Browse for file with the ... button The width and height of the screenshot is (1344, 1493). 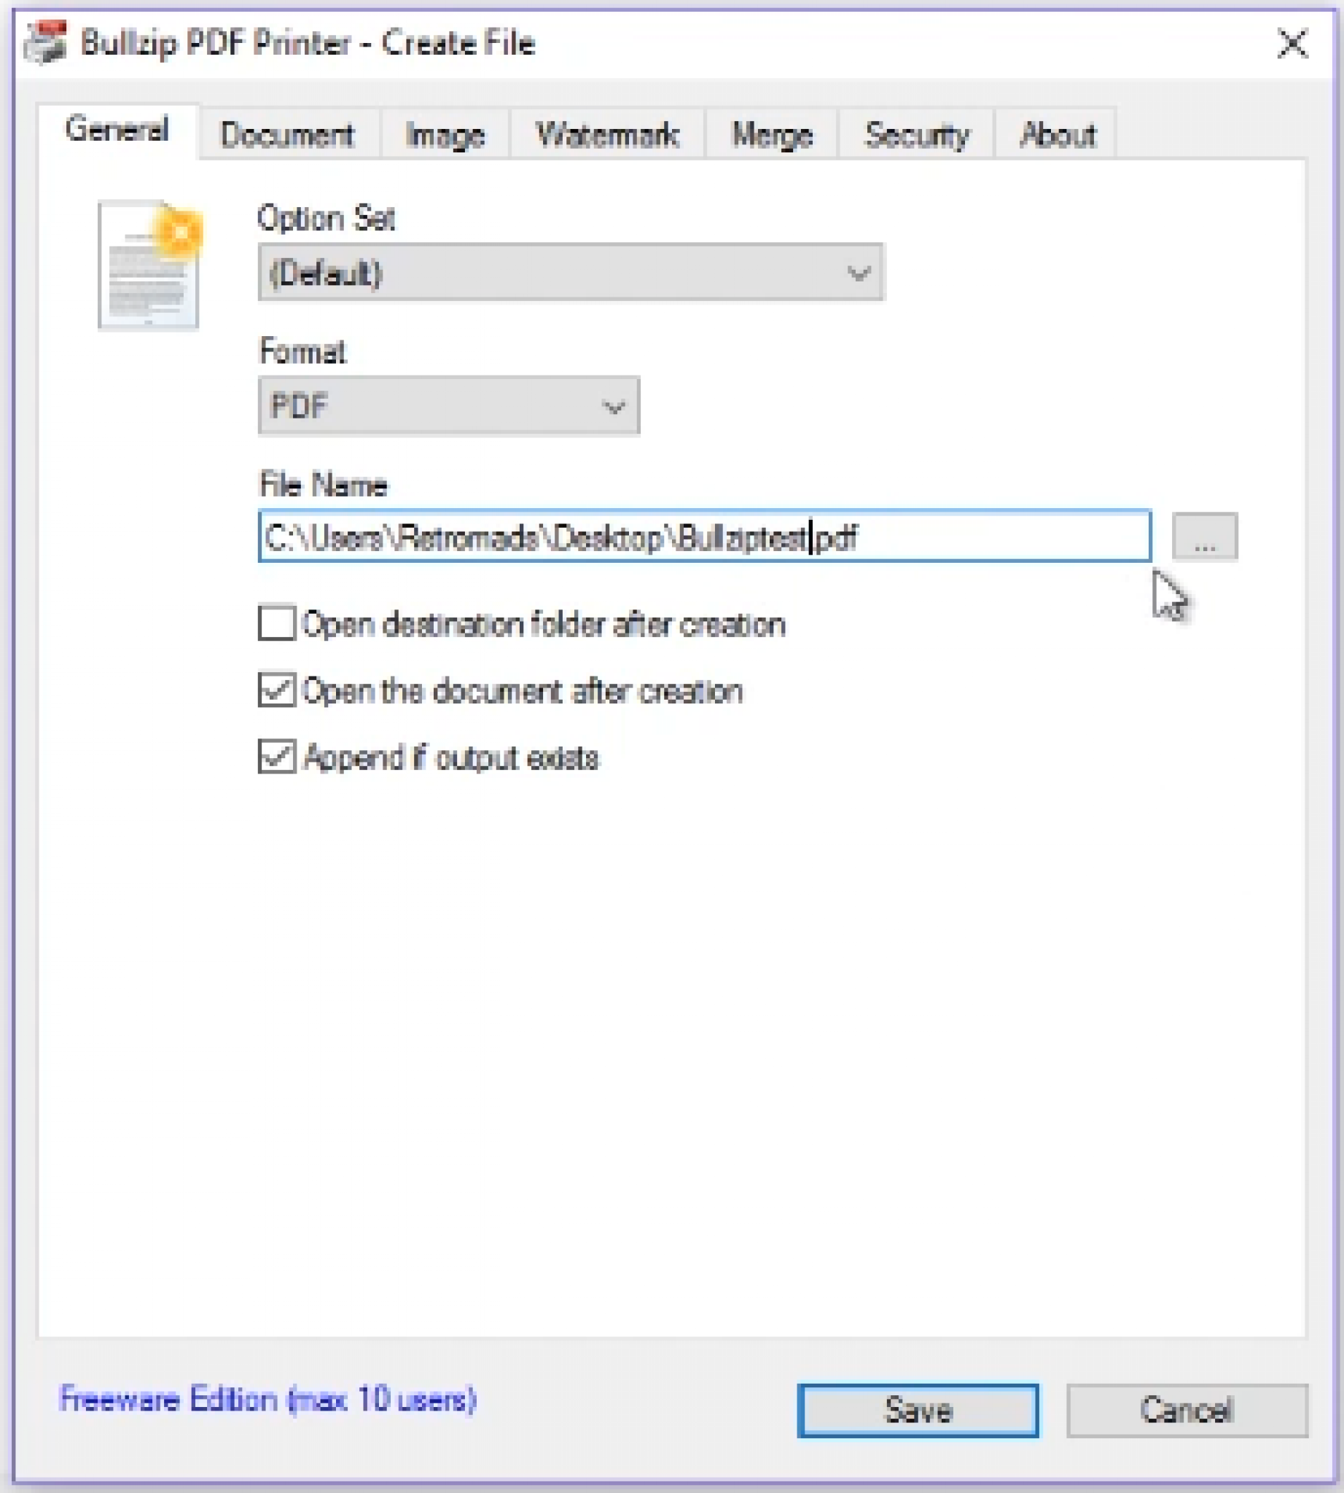(1205, 537)
